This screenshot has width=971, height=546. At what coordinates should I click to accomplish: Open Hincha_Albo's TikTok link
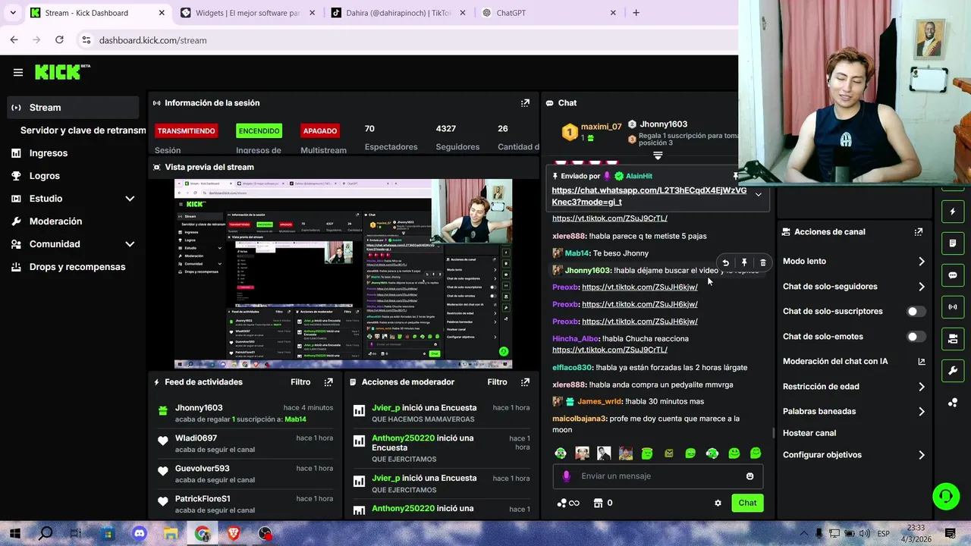point(610,350)
